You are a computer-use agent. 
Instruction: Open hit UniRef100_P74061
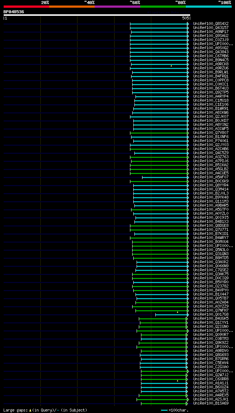click(211, 141)
